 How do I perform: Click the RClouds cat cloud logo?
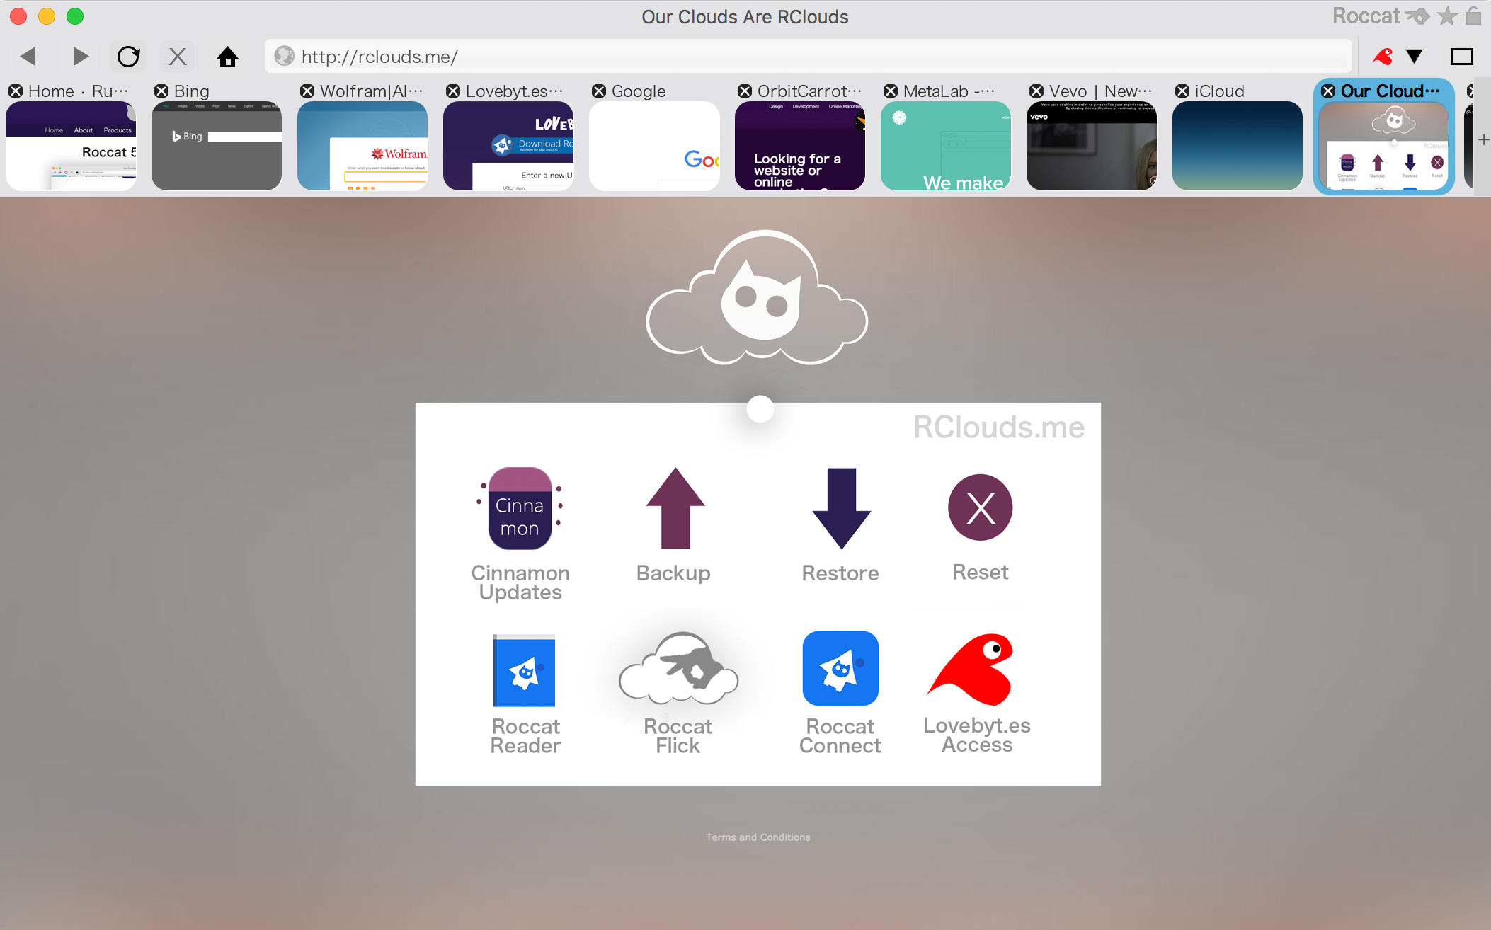pyautogui.click(x=757, y=298)
